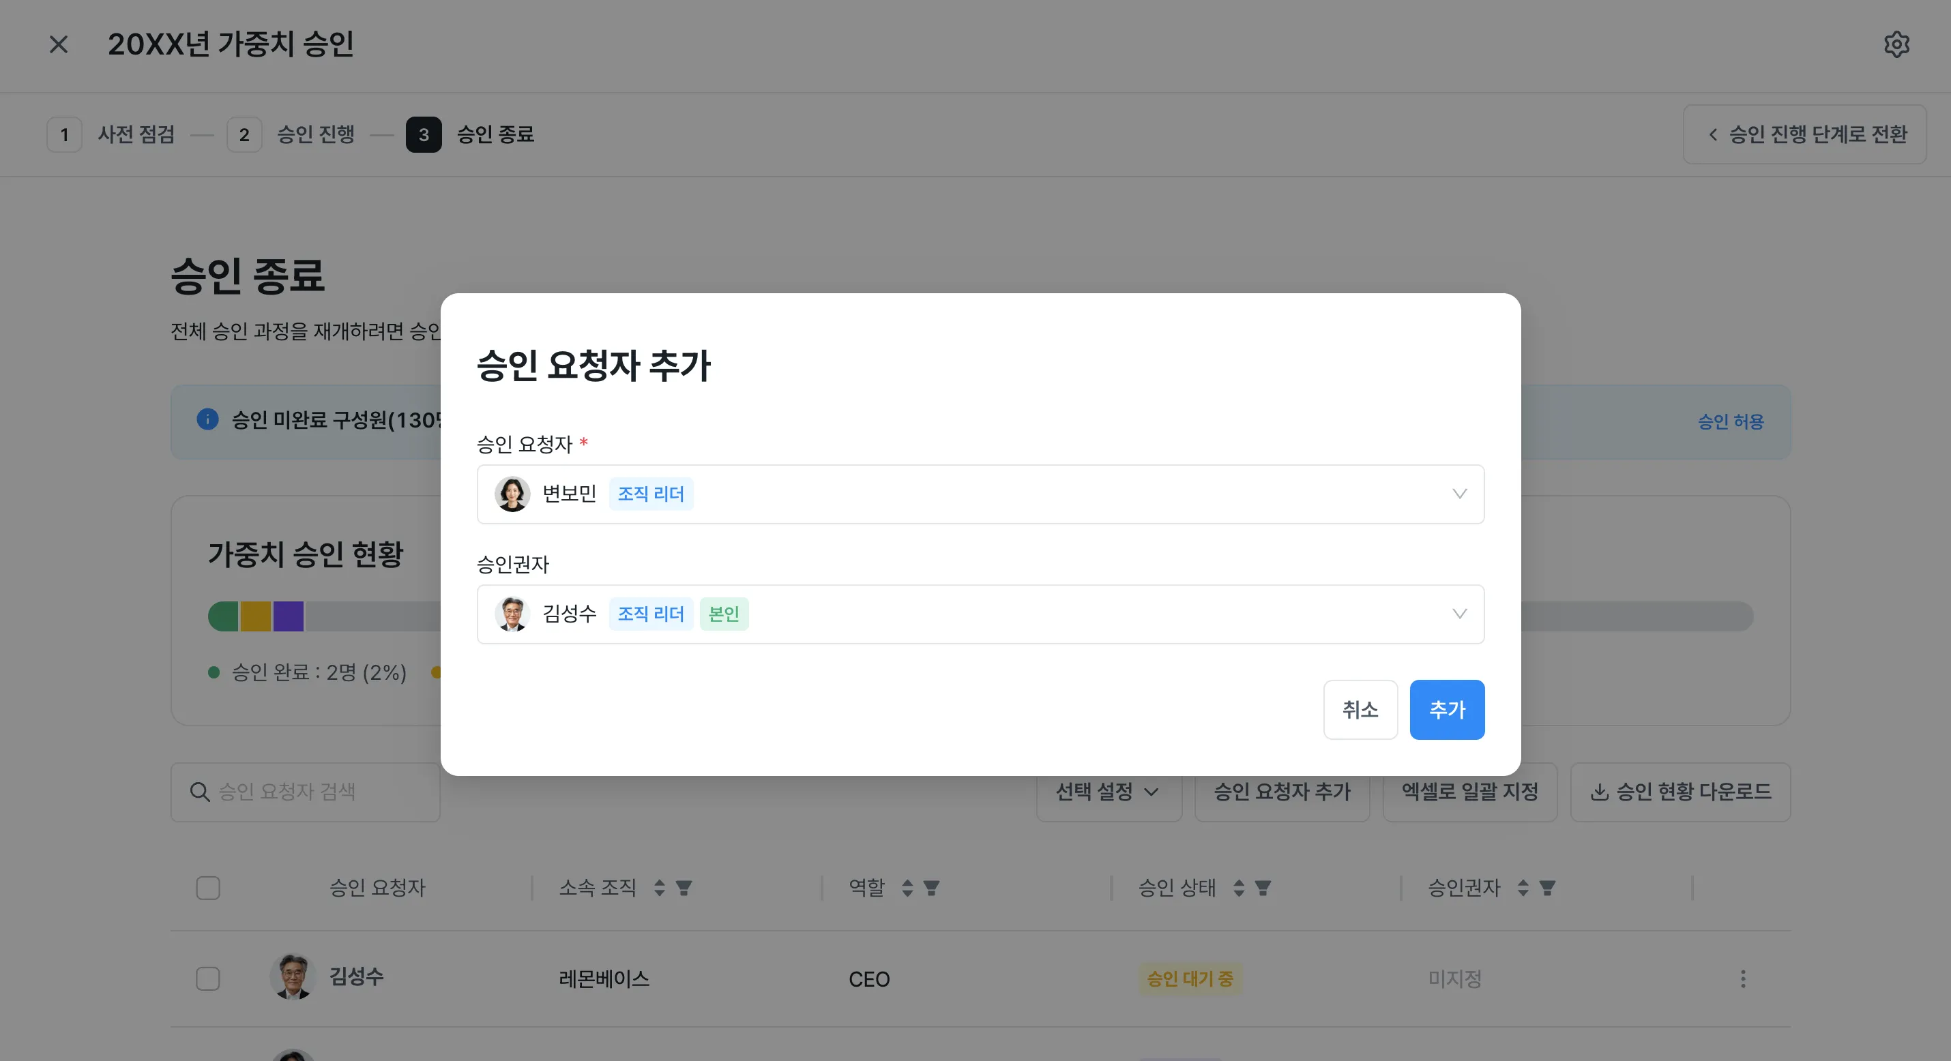Toggle the select-all checkbox in the table header

coord(208,888)
